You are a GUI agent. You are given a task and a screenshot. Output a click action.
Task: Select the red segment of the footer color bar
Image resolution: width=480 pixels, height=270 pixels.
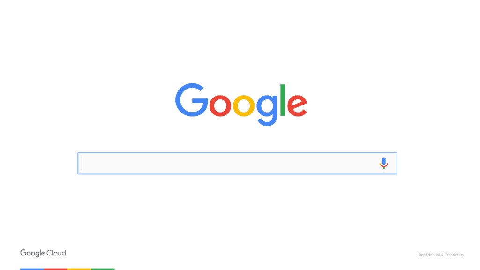coord(56,269)
